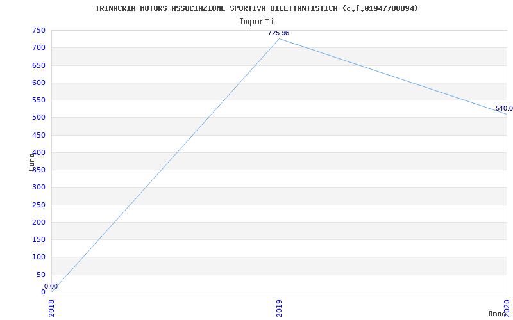
Task: Click the 550 y-axis tick label
Action: pos(38,100)
